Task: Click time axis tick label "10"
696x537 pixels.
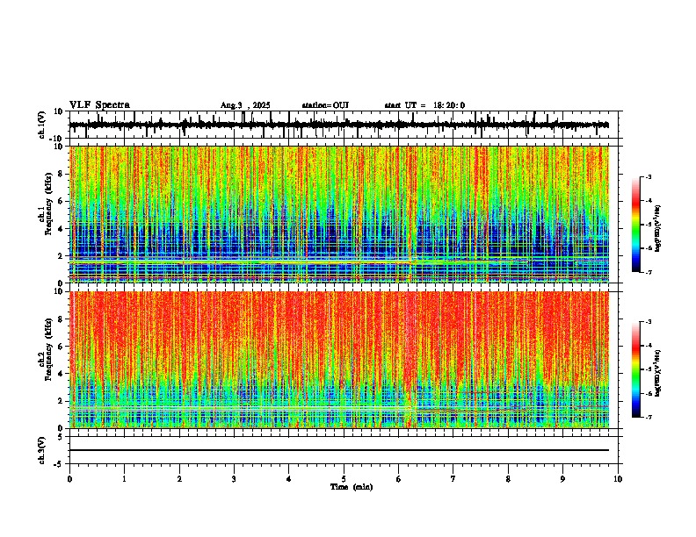Action: pos(618,479)
